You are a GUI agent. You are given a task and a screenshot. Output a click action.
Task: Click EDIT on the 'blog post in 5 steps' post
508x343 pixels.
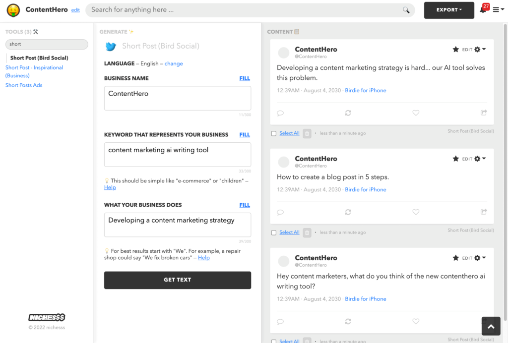467,159
